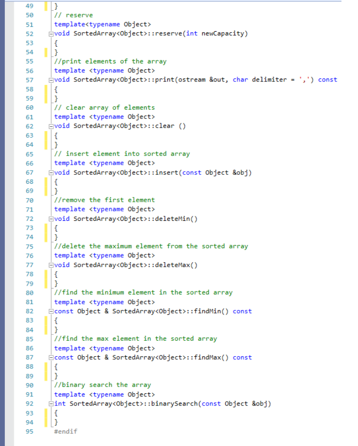Click 'newCapacity' parameter on line 52

[x=223, y=34]
